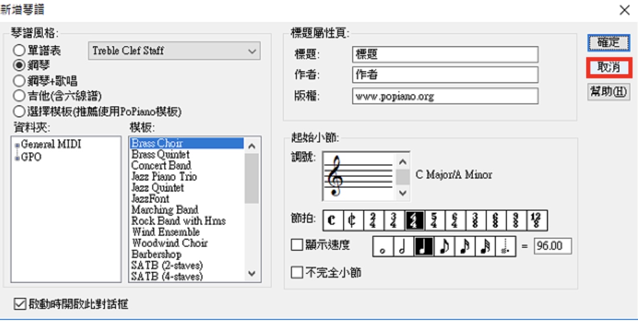
Task: Expand the General MIDI folder
Action: (18, 145)
